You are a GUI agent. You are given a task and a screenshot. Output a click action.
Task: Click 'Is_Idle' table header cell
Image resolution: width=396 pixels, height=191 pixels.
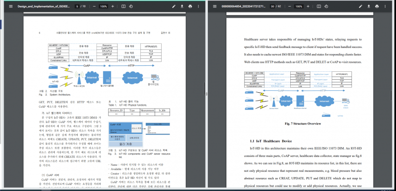[162, 110]
